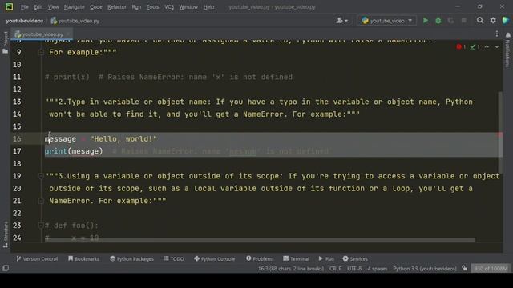This screenshot has width=513, height=288.
Task: Click the Stop process square icon
Action: click(463, 21)
